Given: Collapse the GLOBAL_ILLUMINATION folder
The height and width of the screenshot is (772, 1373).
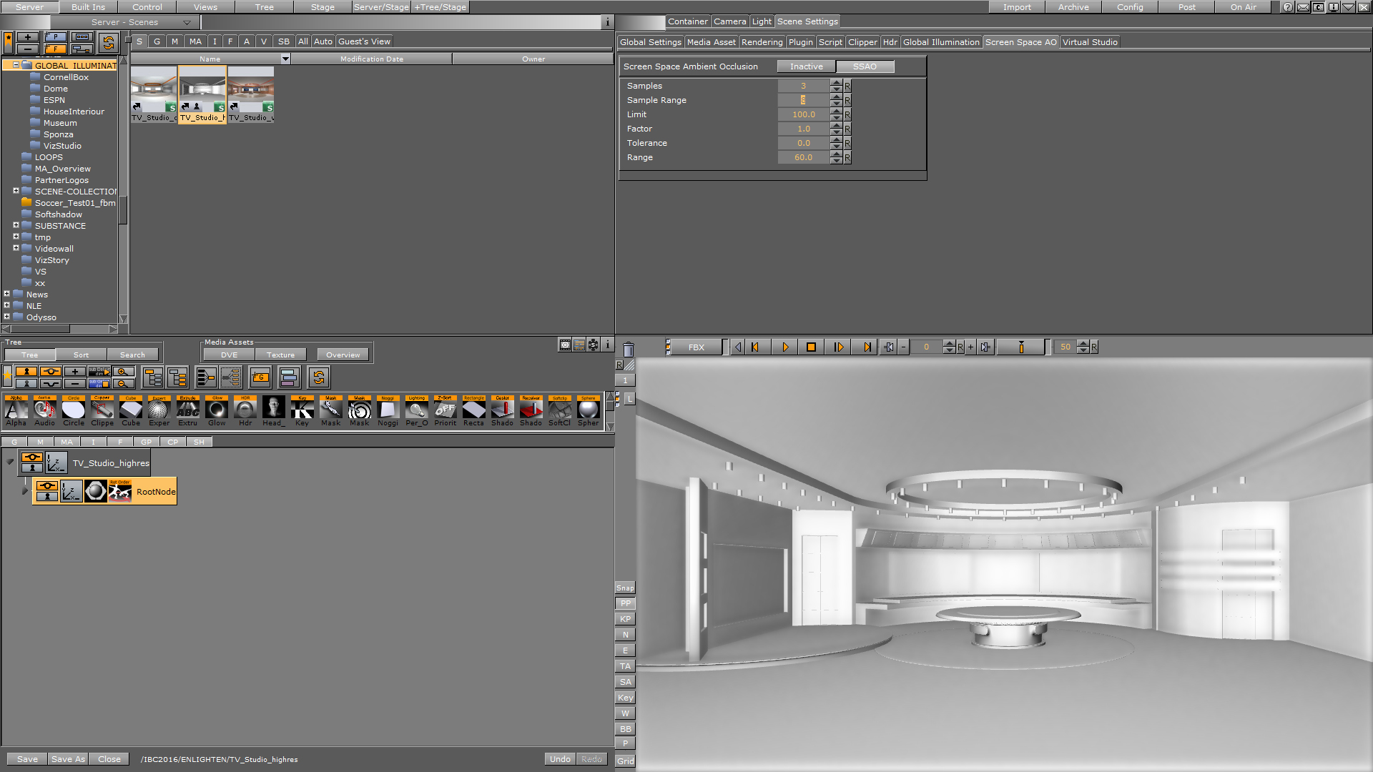Looking at the screenshot, I should [x=16, y=65].
